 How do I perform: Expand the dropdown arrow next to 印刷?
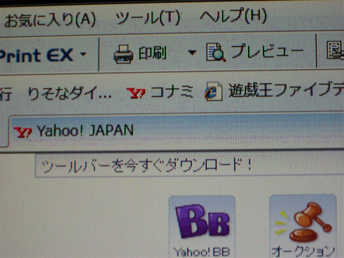coord(192,53)
